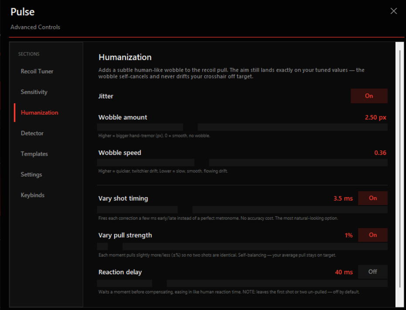Click the Reaction delay label
Image resolution: width=406 pixels, height=310 pixels.
(x=120, y=272)
